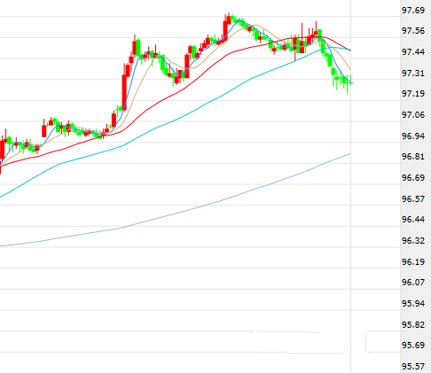
Task: Click the 97.19 price axis value
Action: (413, 94)
